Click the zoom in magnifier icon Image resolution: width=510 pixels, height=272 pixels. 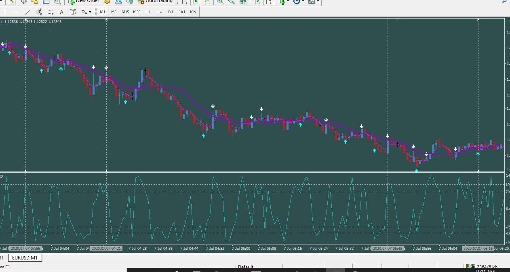coord(220,2)
